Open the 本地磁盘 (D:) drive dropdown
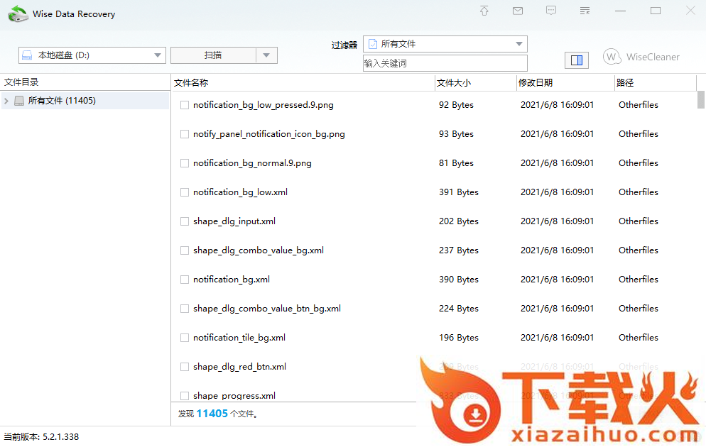The height and width of the screenshot is (447, 706). click(x=158, y=55)
